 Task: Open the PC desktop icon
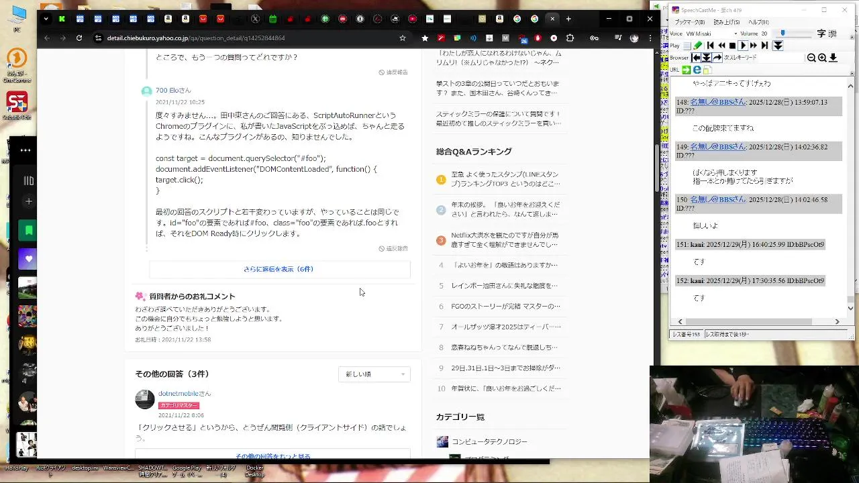(17, 19)
